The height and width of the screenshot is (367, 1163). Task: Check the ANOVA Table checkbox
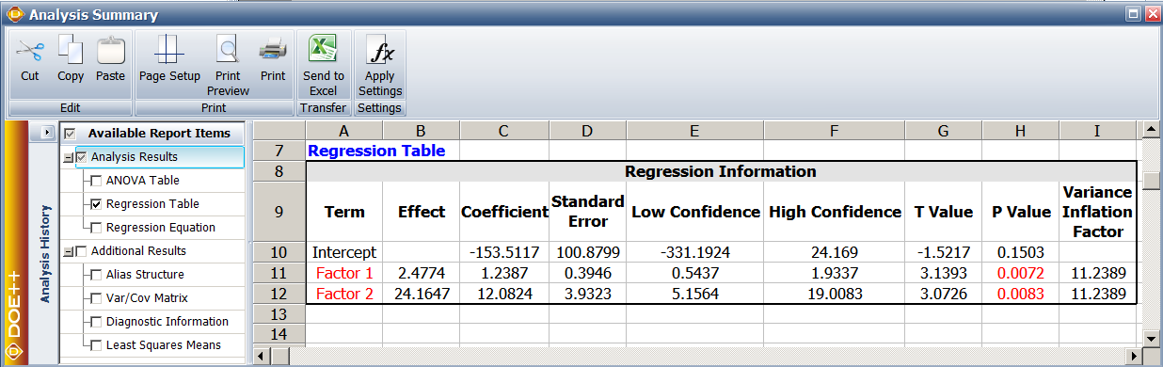96,181
